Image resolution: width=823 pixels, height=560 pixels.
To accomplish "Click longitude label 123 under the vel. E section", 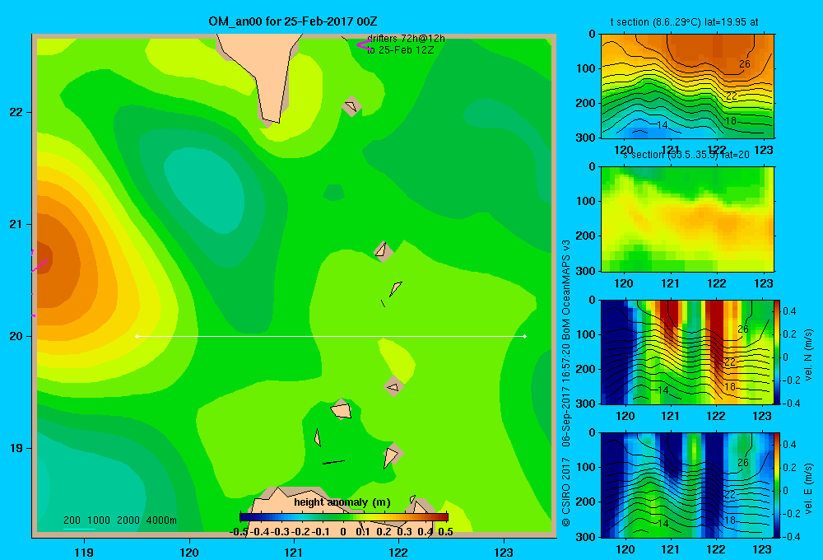I will coord(762,549).
